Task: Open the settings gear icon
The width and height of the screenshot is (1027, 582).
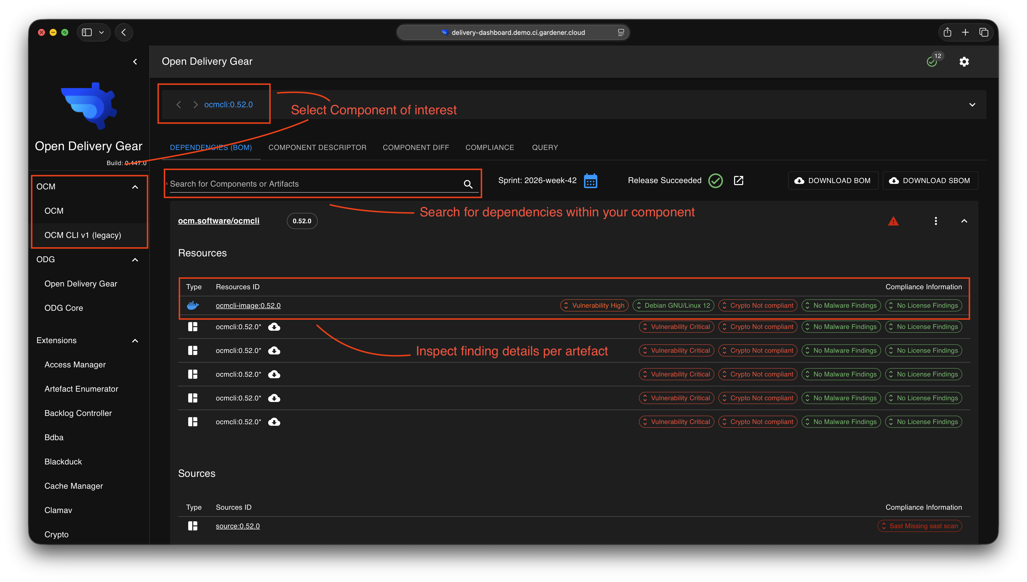Action: pos(964,61)
